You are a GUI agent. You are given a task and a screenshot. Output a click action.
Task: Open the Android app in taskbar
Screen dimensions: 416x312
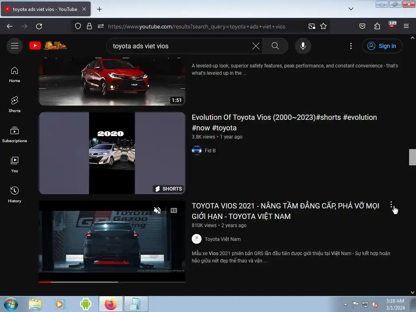[x=85, y=304]
